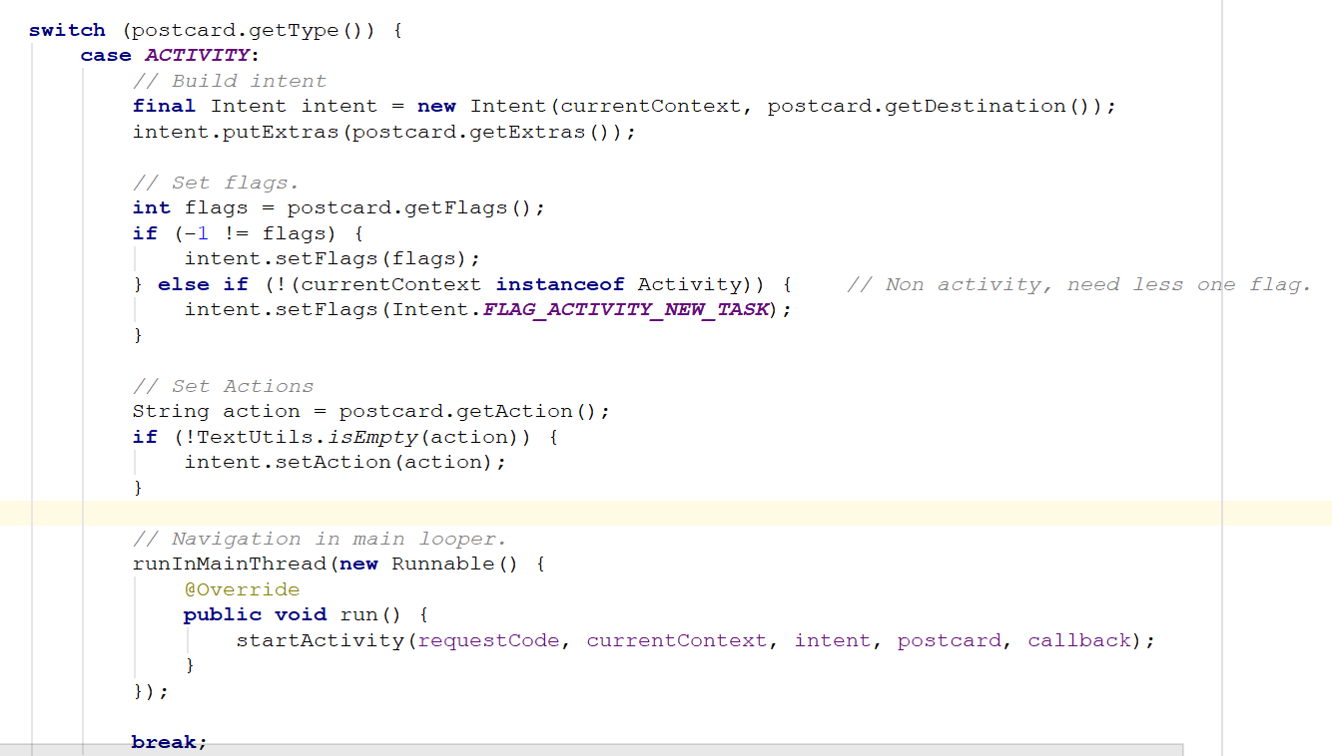Click "new Runnable()" expression
Viewport: 1332px width, 756px height.
(x=429, y=564)
